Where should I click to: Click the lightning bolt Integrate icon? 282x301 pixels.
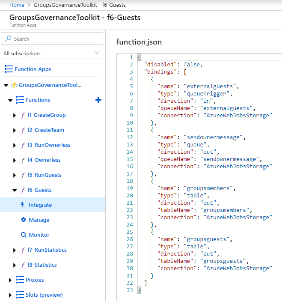(x=23, y=205)
